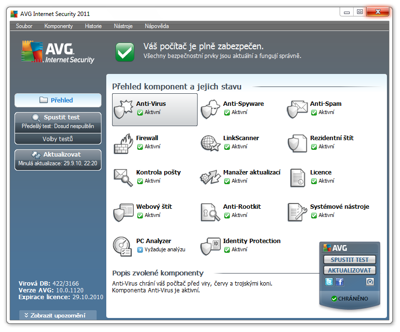The height and width of the screenshot is (332, 400).
Task: Open the LinkScanner globe icon
Action: (x=211, y=144)
